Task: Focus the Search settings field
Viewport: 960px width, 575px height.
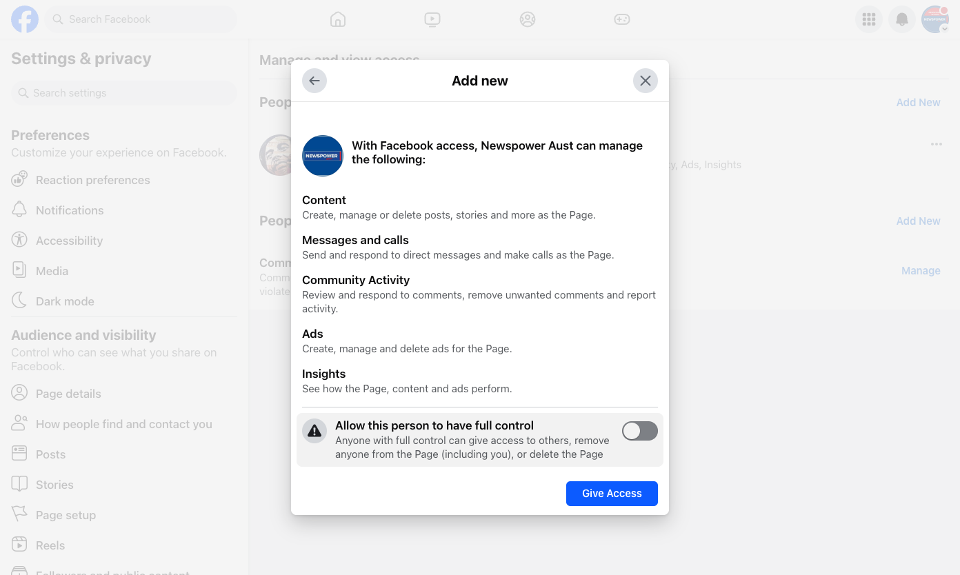Action: pos(124,93)
